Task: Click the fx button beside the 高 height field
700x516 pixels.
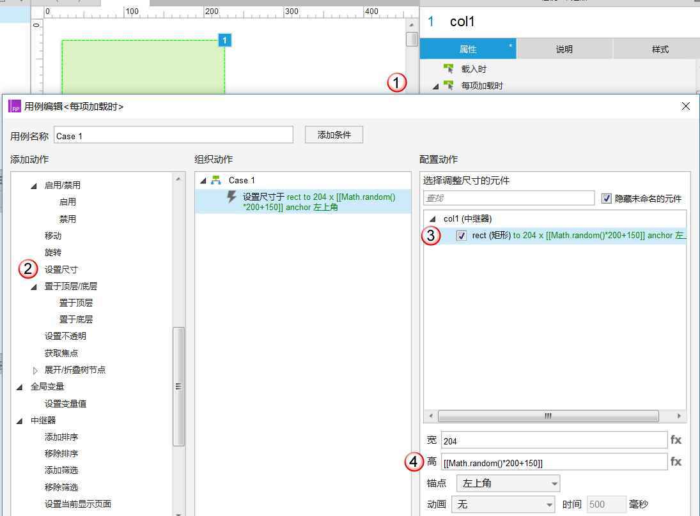Action: point(676,462)
